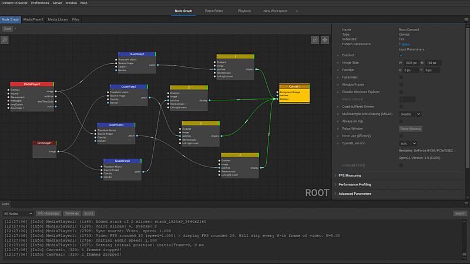Select display node 4 header
Image resolution: width=470 pixels, height=264 pixels.
point(240,155)
